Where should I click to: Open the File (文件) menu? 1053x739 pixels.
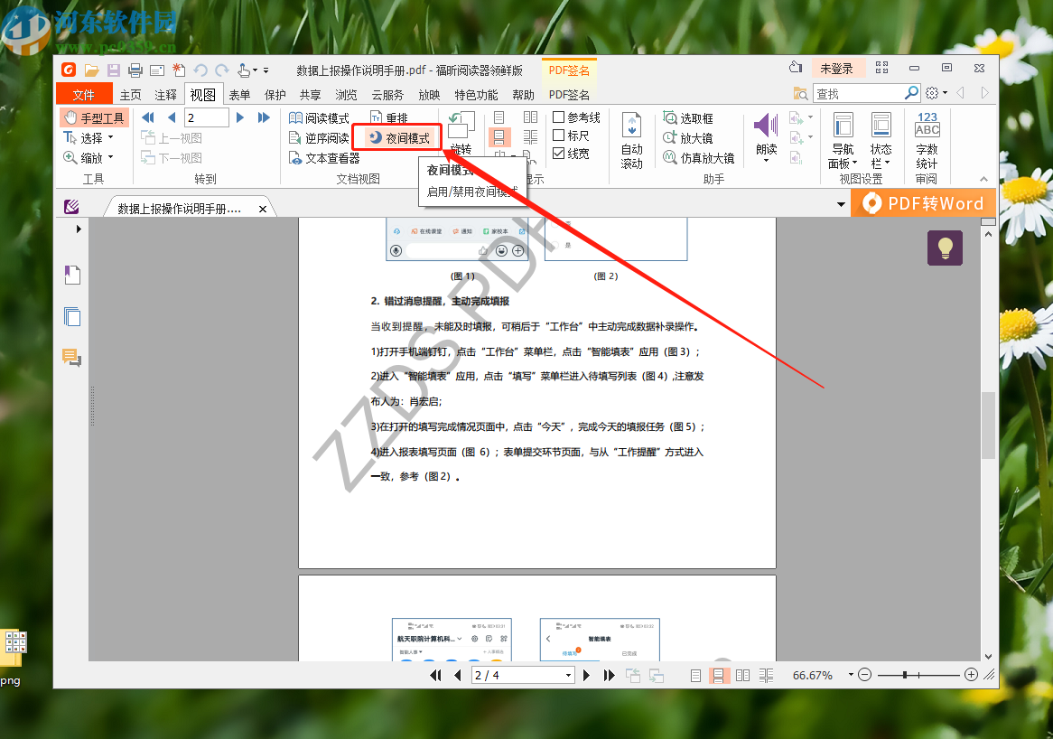(x=83, y=95)
